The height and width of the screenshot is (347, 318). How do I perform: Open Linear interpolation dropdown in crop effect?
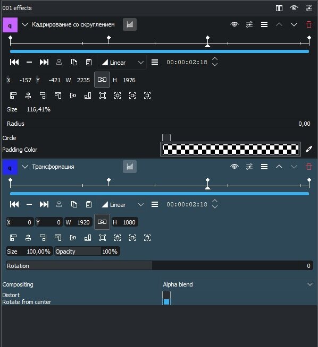pyautogui.click(x=122, y=63)
